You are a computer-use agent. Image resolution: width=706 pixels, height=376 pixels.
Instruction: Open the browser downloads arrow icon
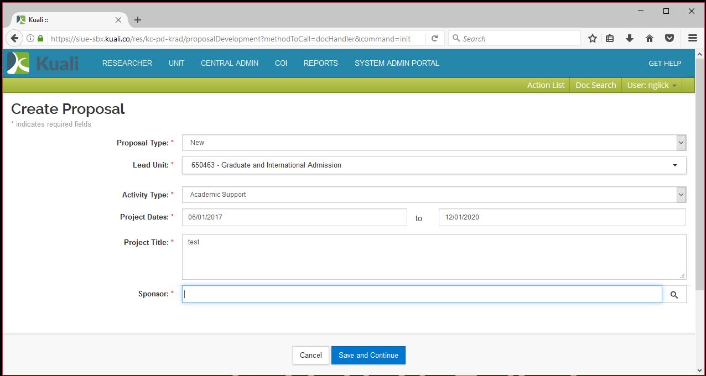(x=630, y=38)
